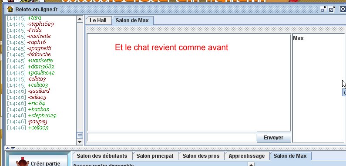This screenshot has width=346, height=166.
Task: Click the maximize internal frame icon
Action: [332, 9]
